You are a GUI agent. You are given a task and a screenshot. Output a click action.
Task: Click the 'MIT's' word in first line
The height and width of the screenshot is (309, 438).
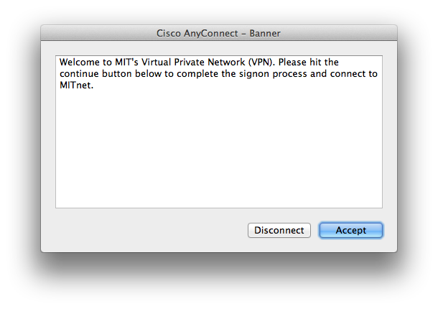point(126,62)
